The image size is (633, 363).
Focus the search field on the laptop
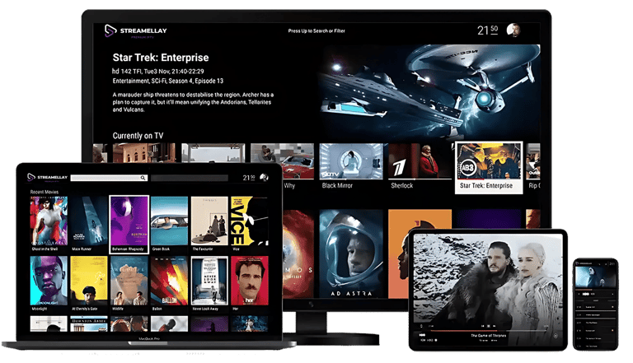tap(109, 178)
